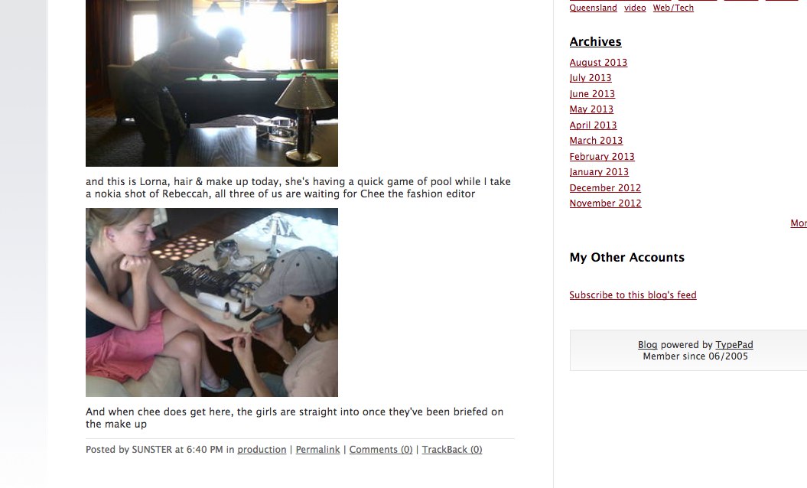Select the April 2013 archive link
Screen dimensions: 807x488
point(593,125)
